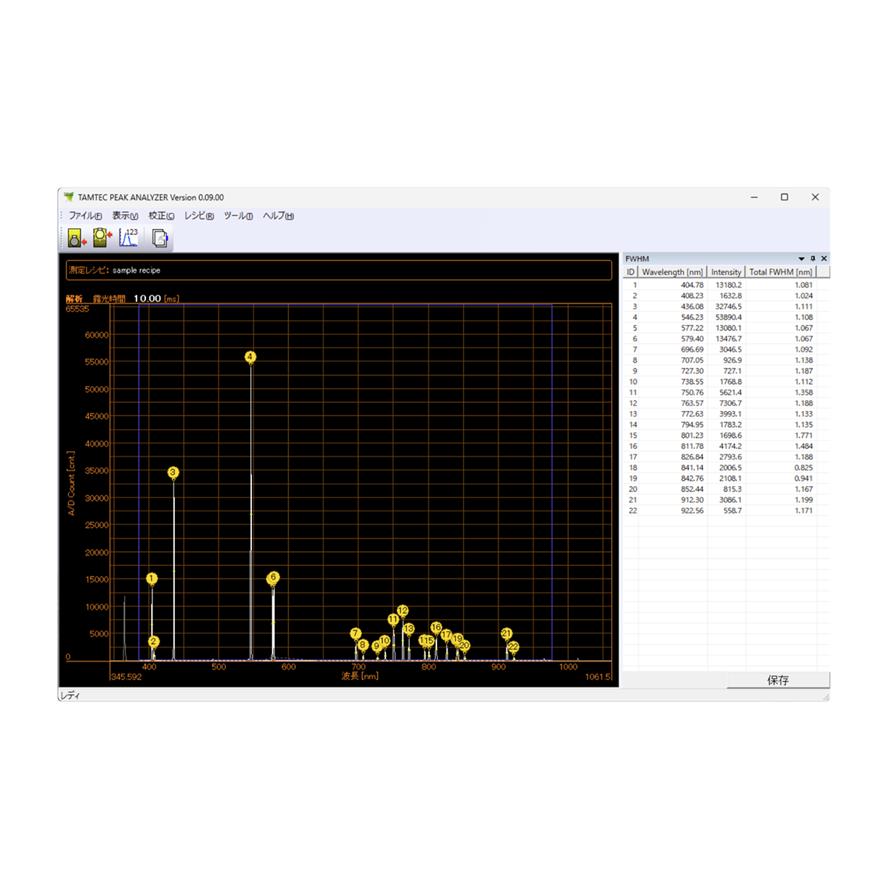889x889 pixels.
Task: Click the dark measurement toolbar icon
Action: [76, 238]
